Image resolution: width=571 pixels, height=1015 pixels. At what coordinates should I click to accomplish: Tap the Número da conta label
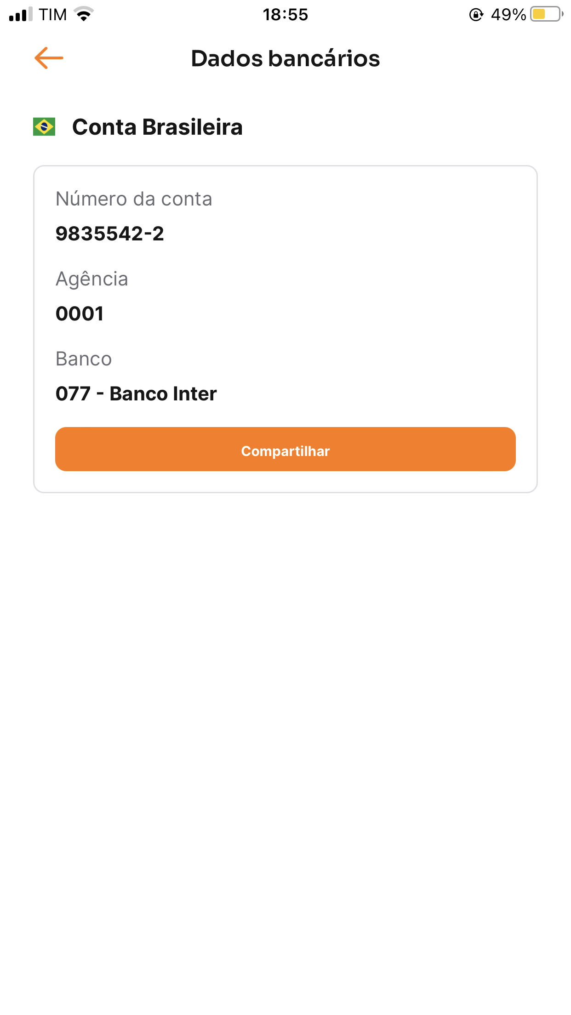[x=134, y=199]
